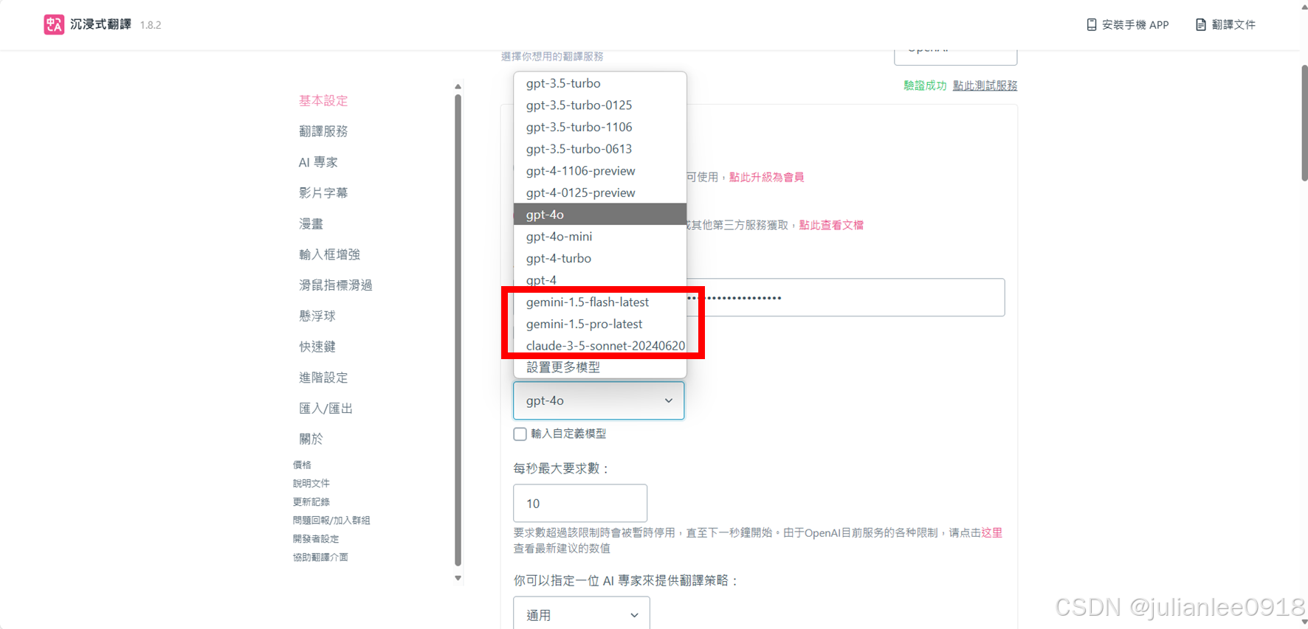Click the sidebar scroll down arrow
The width and height of the screenshot is (1308, 629).
tap(458, 578)
